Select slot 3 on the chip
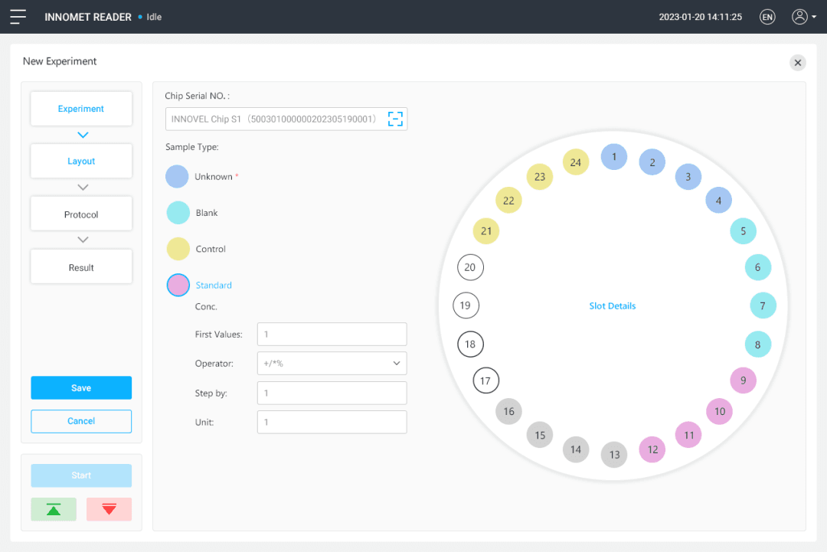Viewport: 827px width, 552px height. click(688, 177)
